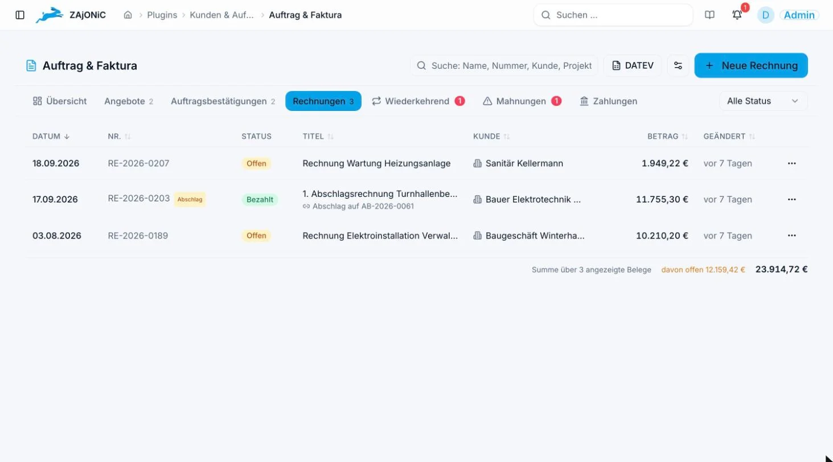Open actions menu for RE-2026-0207
This screenshot has height=462, width=833.
pos(791,163)
